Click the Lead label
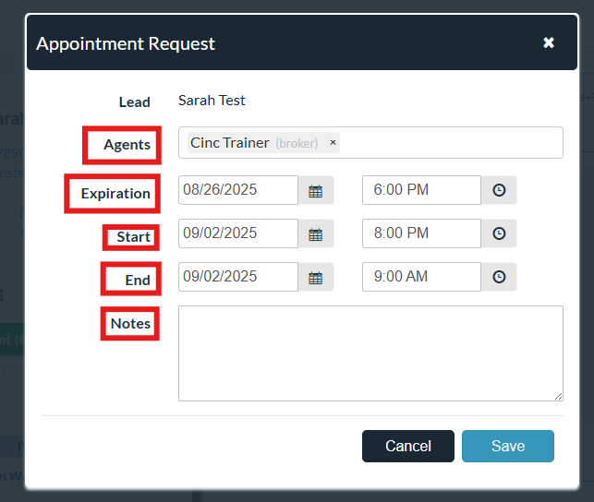 (x=135, y=102)
